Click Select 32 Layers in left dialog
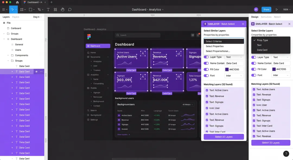This screenshot has width=293, height=160. [224, 137]
